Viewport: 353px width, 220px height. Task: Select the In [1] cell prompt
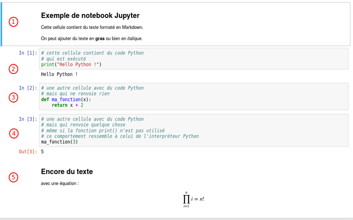tap(28, 53)
